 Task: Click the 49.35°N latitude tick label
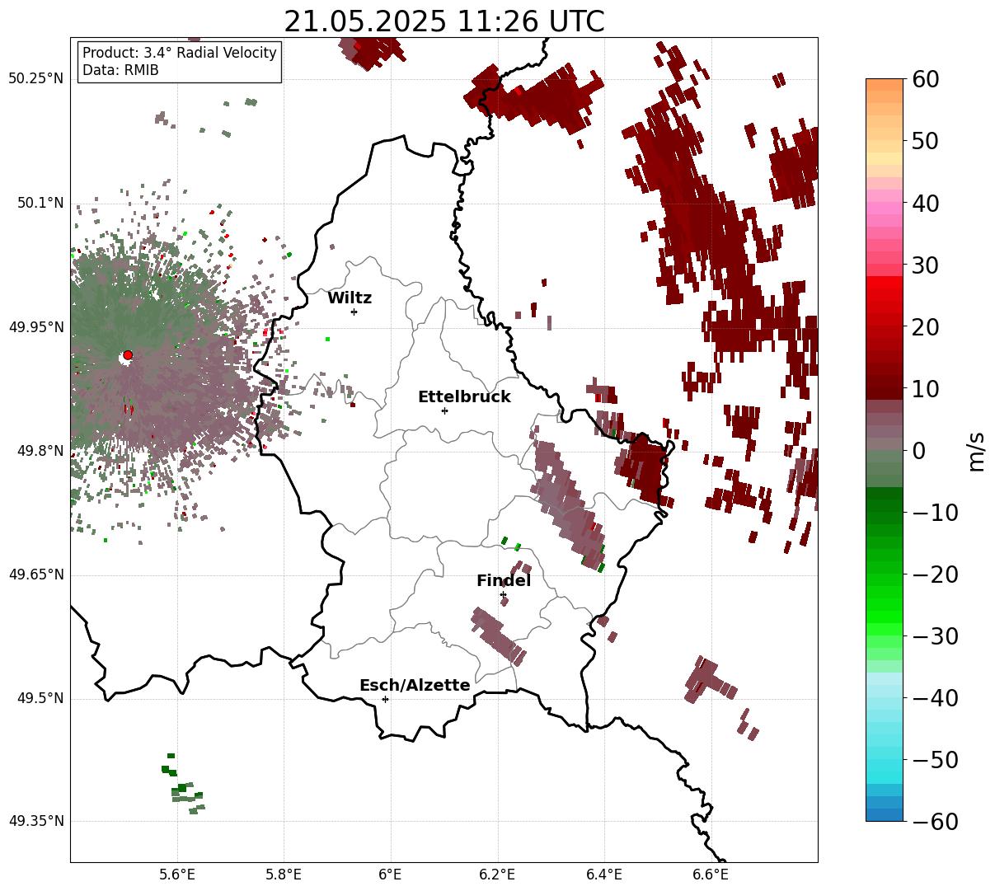(x=35, y=821)
